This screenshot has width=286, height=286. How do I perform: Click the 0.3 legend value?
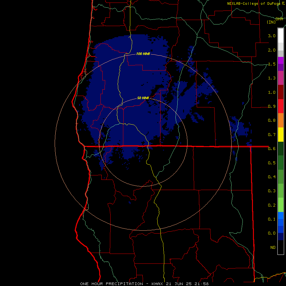click(x=272, y=191)
